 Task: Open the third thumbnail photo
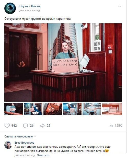(x=53, y=109)
